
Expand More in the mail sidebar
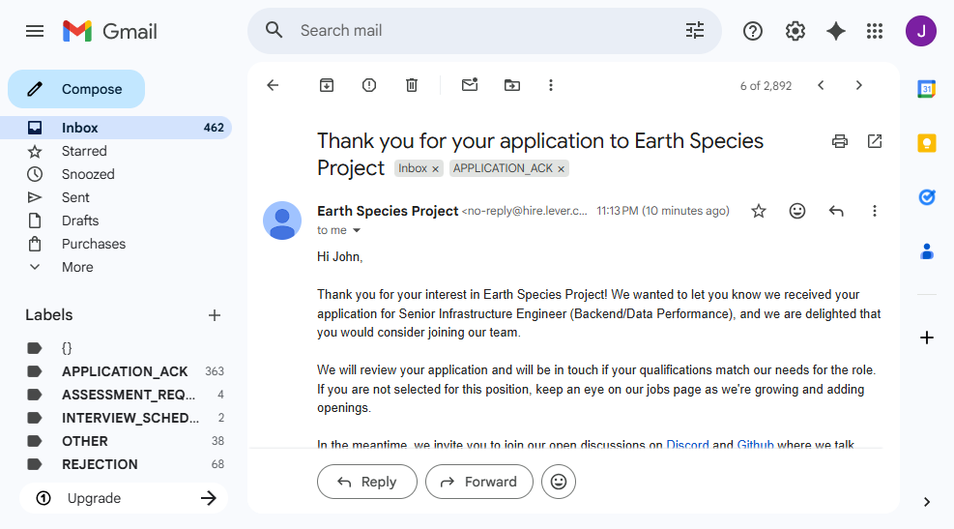click(x=77, y=267)
